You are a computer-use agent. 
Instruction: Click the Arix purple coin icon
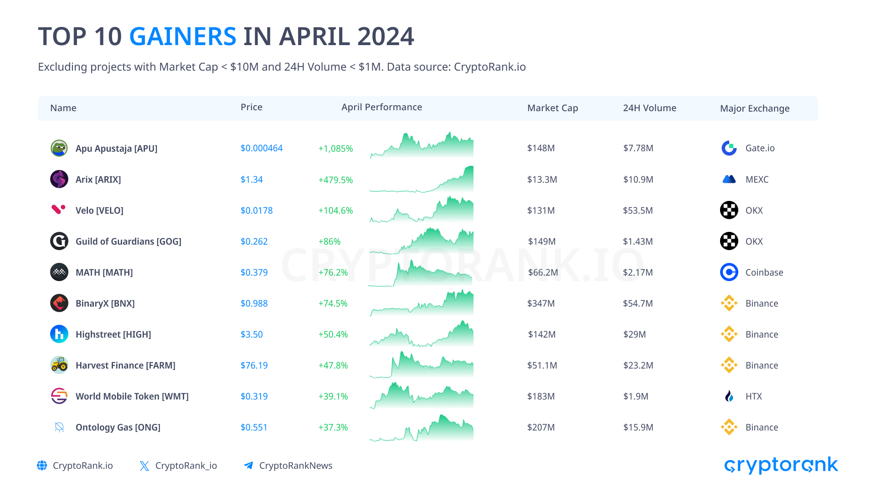pyautogui.click(x=59, y=179)
